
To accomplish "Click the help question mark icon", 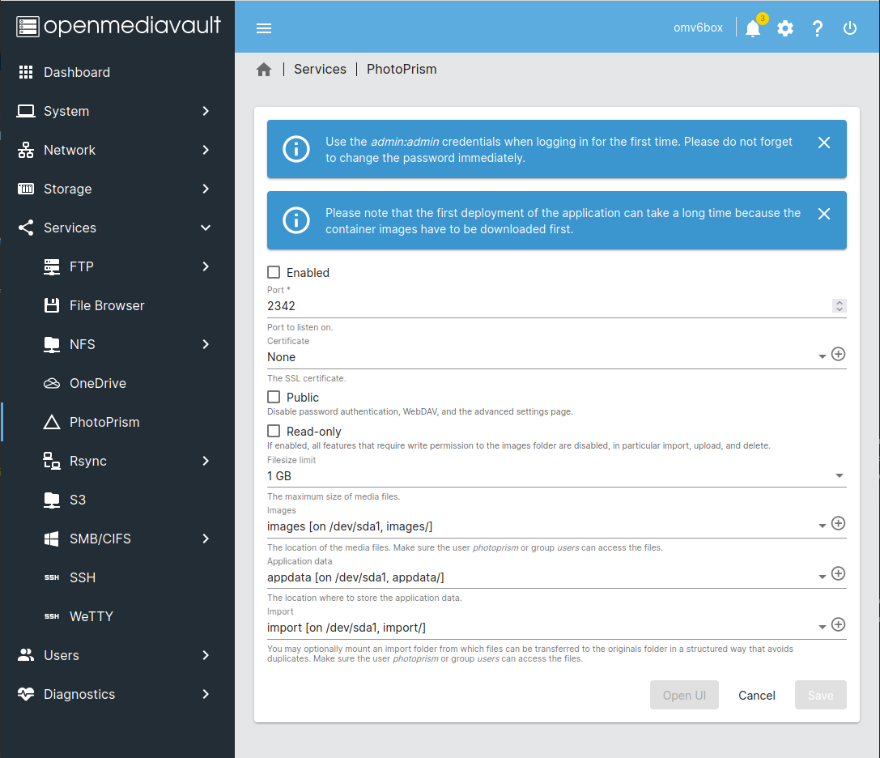I will 817,28.
